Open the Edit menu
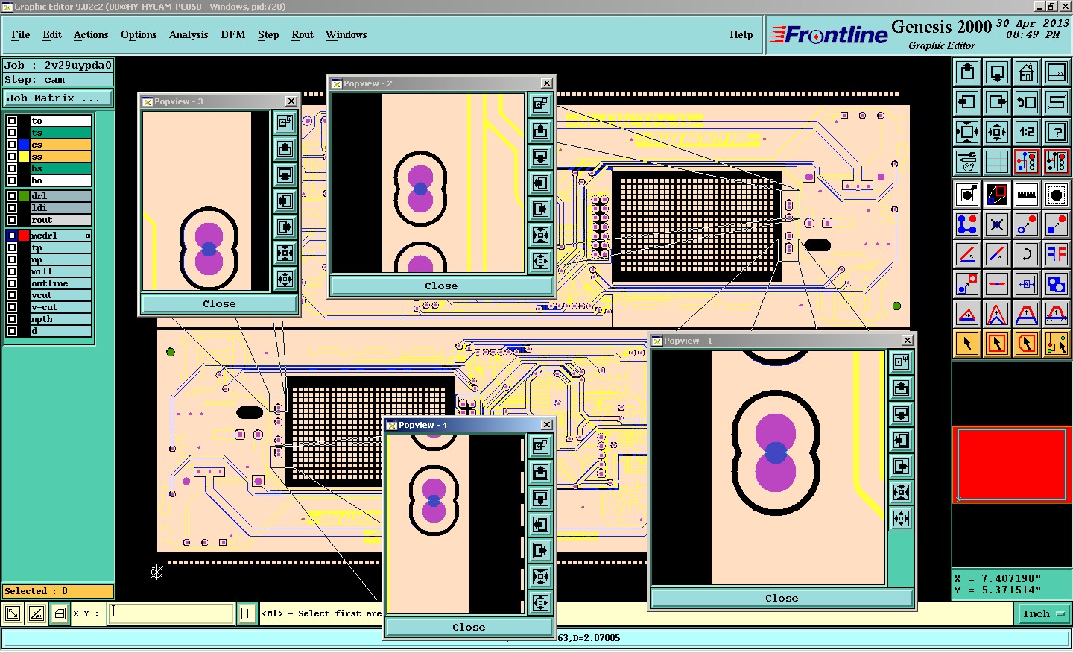 coord(52,34)
